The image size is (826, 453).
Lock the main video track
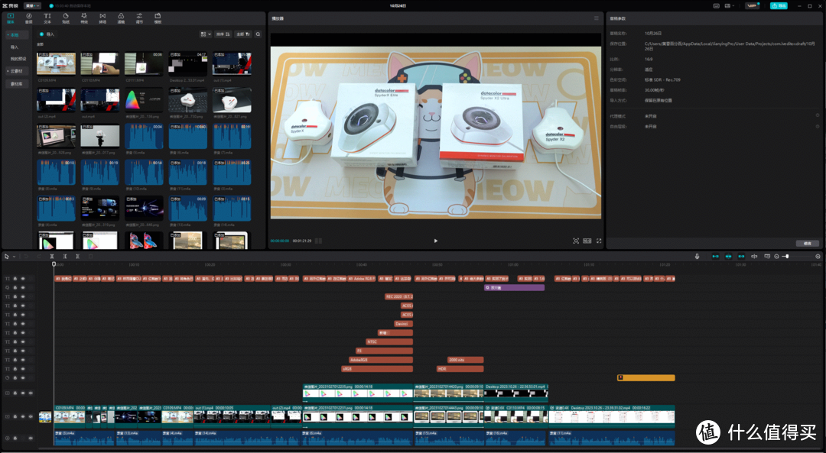[x=15, y=416]
